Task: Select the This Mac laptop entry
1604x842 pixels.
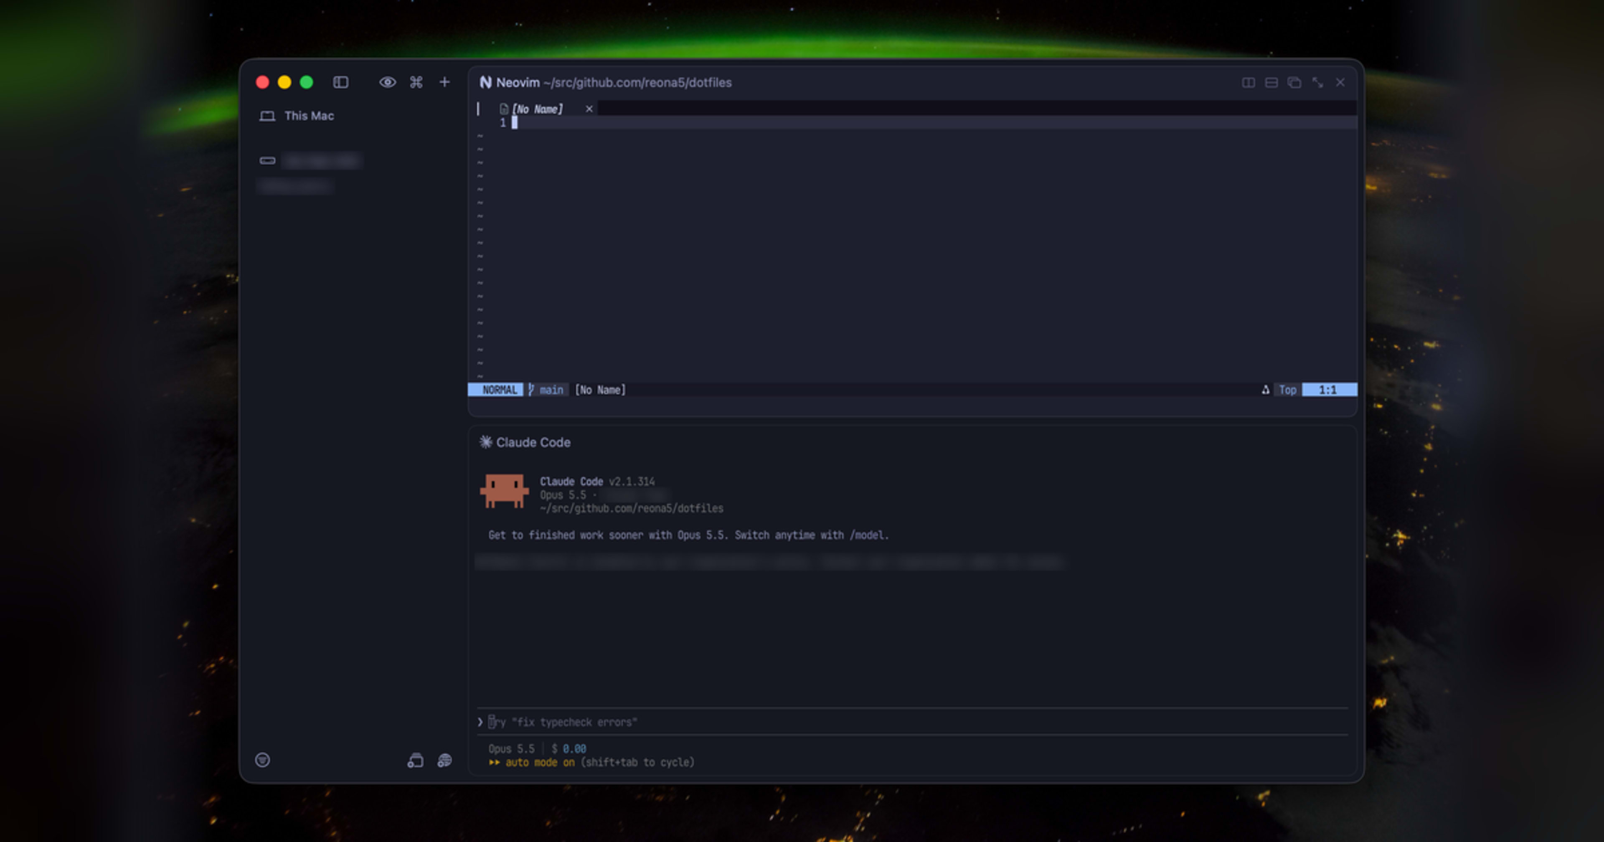Action: (x=297, y=116)
